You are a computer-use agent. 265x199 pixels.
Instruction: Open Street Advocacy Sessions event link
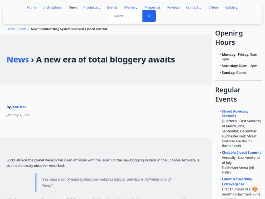pos(235,114)
